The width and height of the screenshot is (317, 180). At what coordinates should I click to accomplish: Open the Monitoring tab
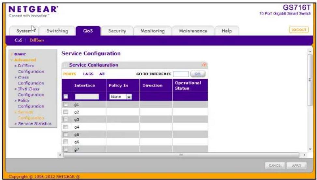(152, 31)
